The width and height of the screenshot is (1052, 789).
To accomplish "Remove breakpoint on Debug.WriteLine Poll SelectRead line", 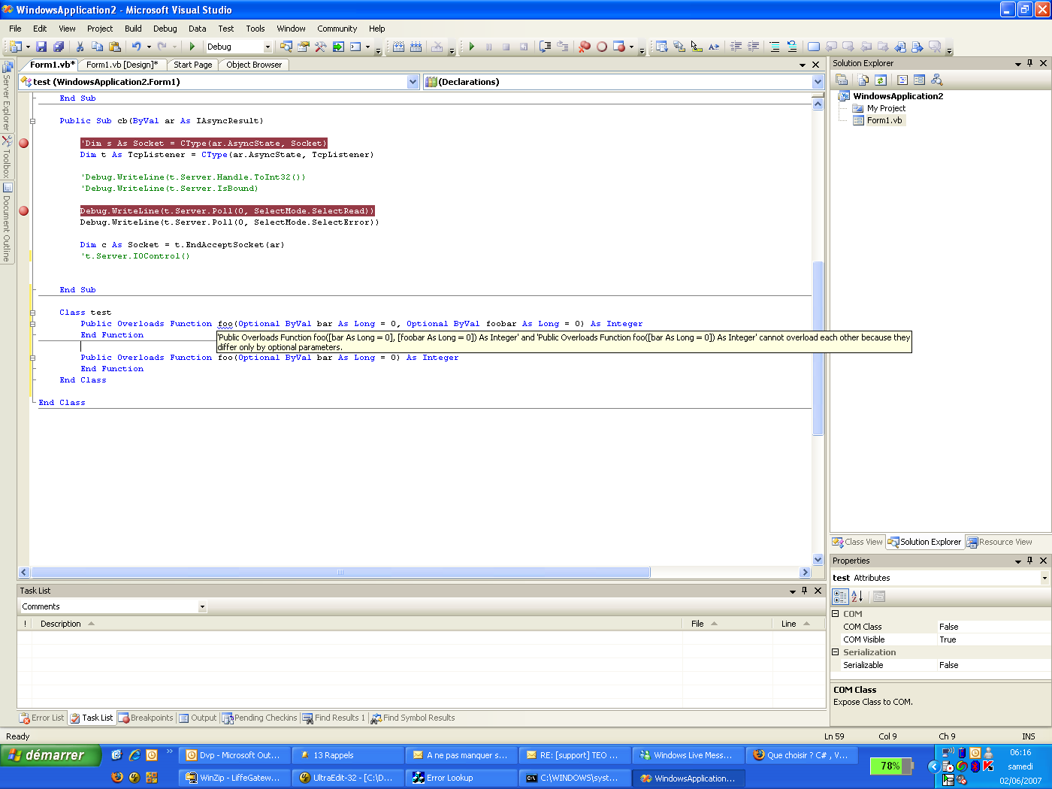I will pos(23,211).
